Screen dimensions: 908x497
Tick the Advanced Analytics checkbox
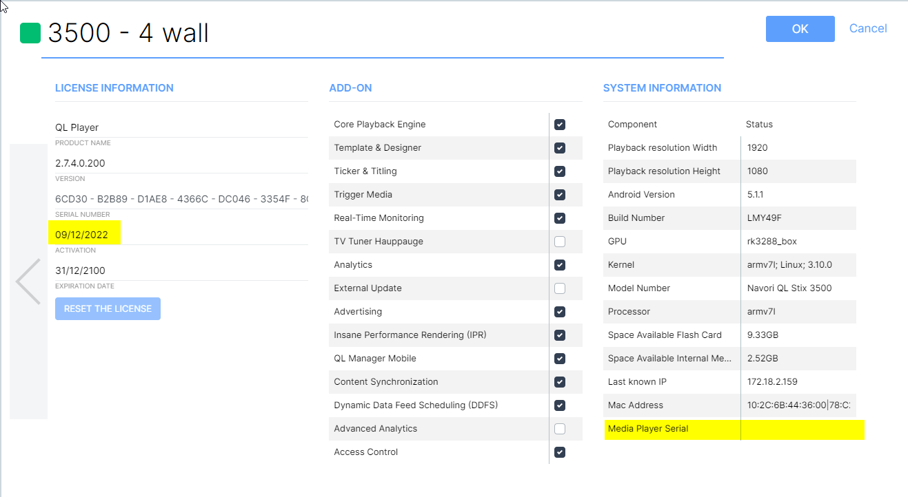(560, 429)
